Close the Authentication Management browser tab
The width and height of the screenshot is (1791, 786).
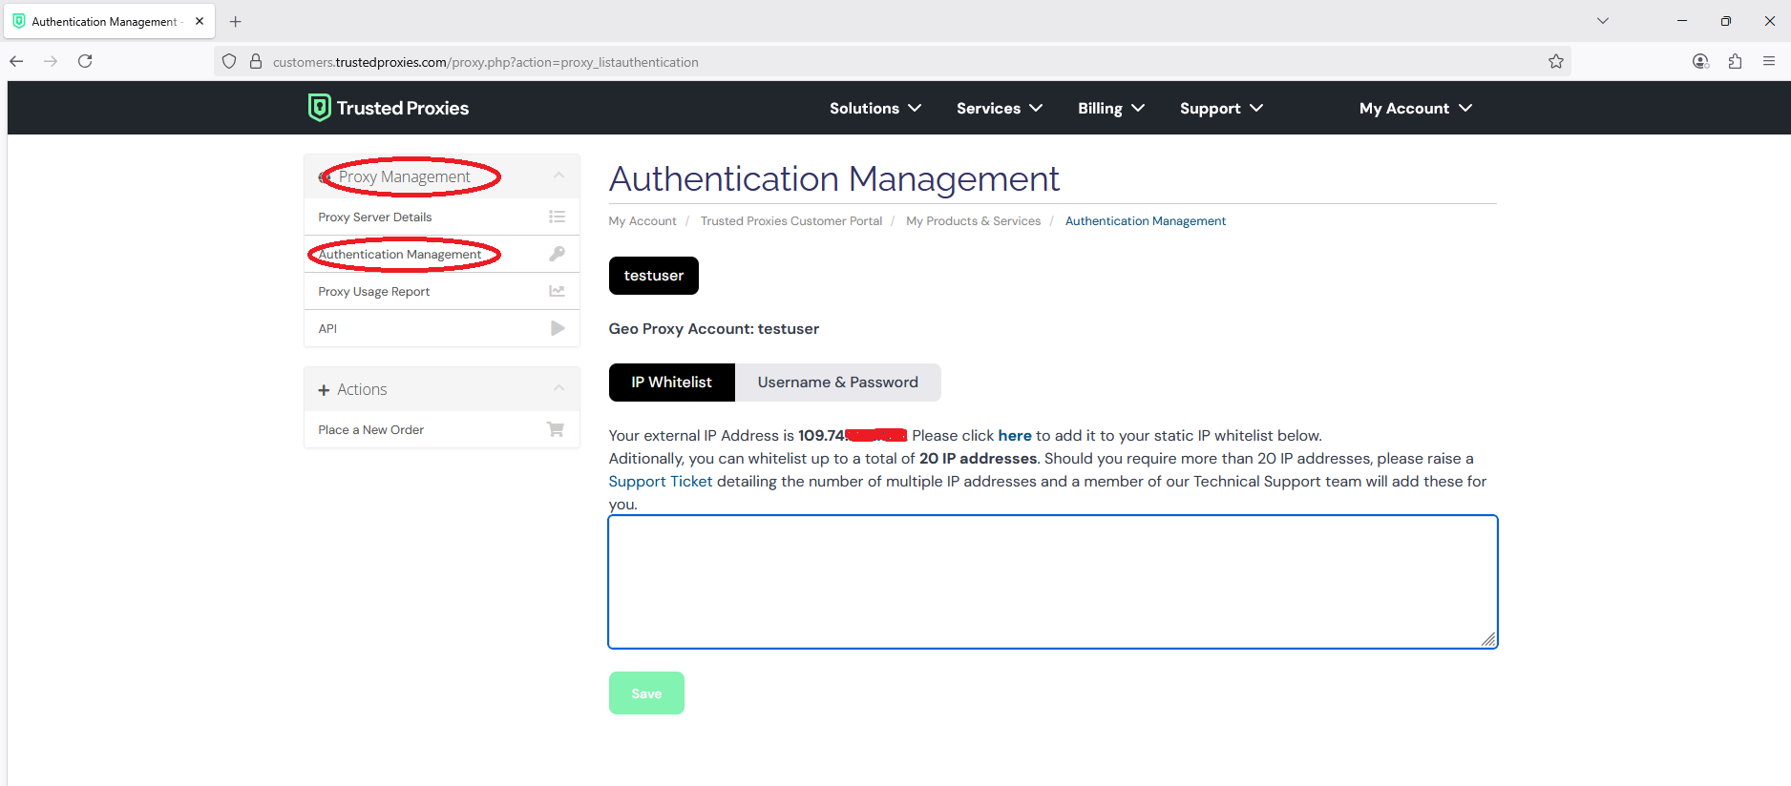click(x=200, y=21)
